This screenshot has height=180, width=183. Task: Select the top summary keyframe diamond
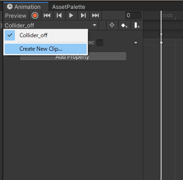tap(162, 34)
